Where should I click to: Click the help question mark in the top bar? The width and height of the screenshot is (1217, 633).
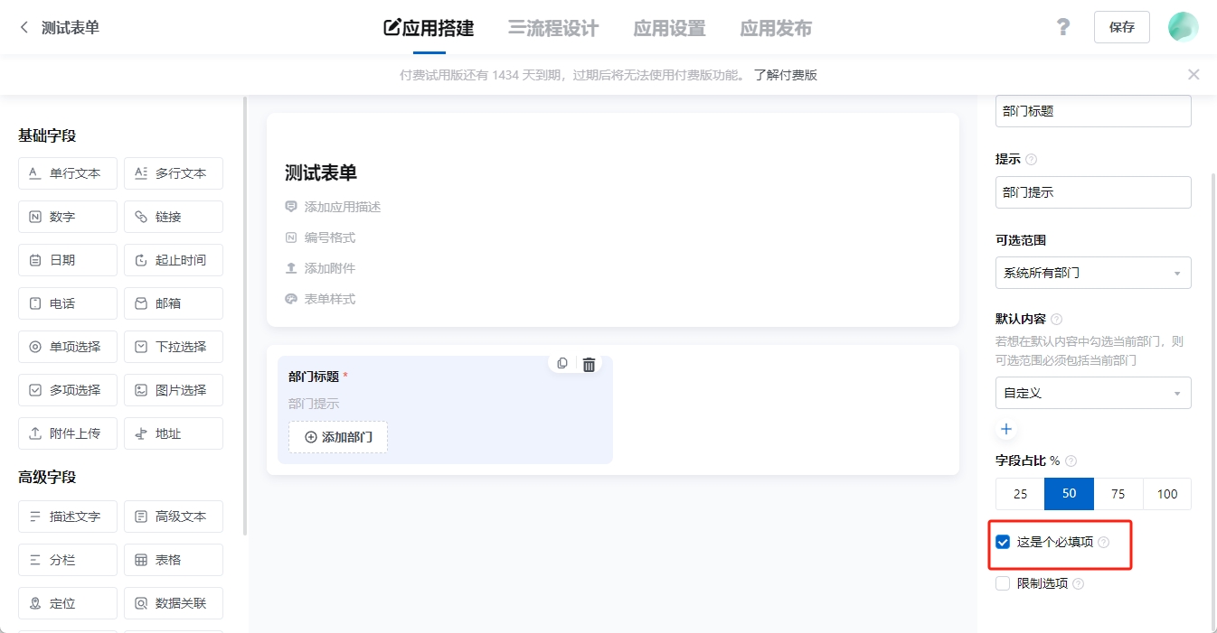[1062, 26]
